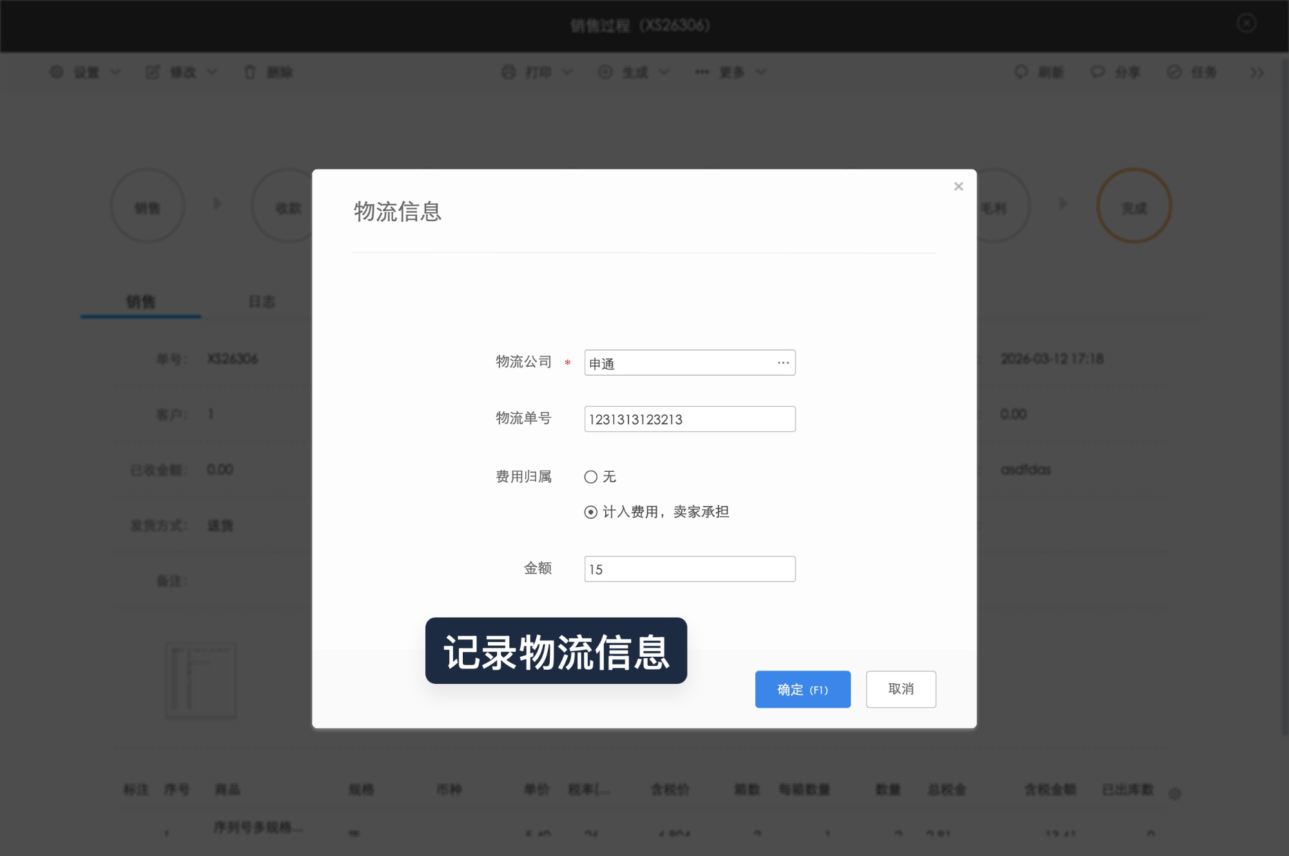Open the 设置 settings icon in toolbar
The height and width of the screenshot is (856, 1289).
[x=57, y=72]
